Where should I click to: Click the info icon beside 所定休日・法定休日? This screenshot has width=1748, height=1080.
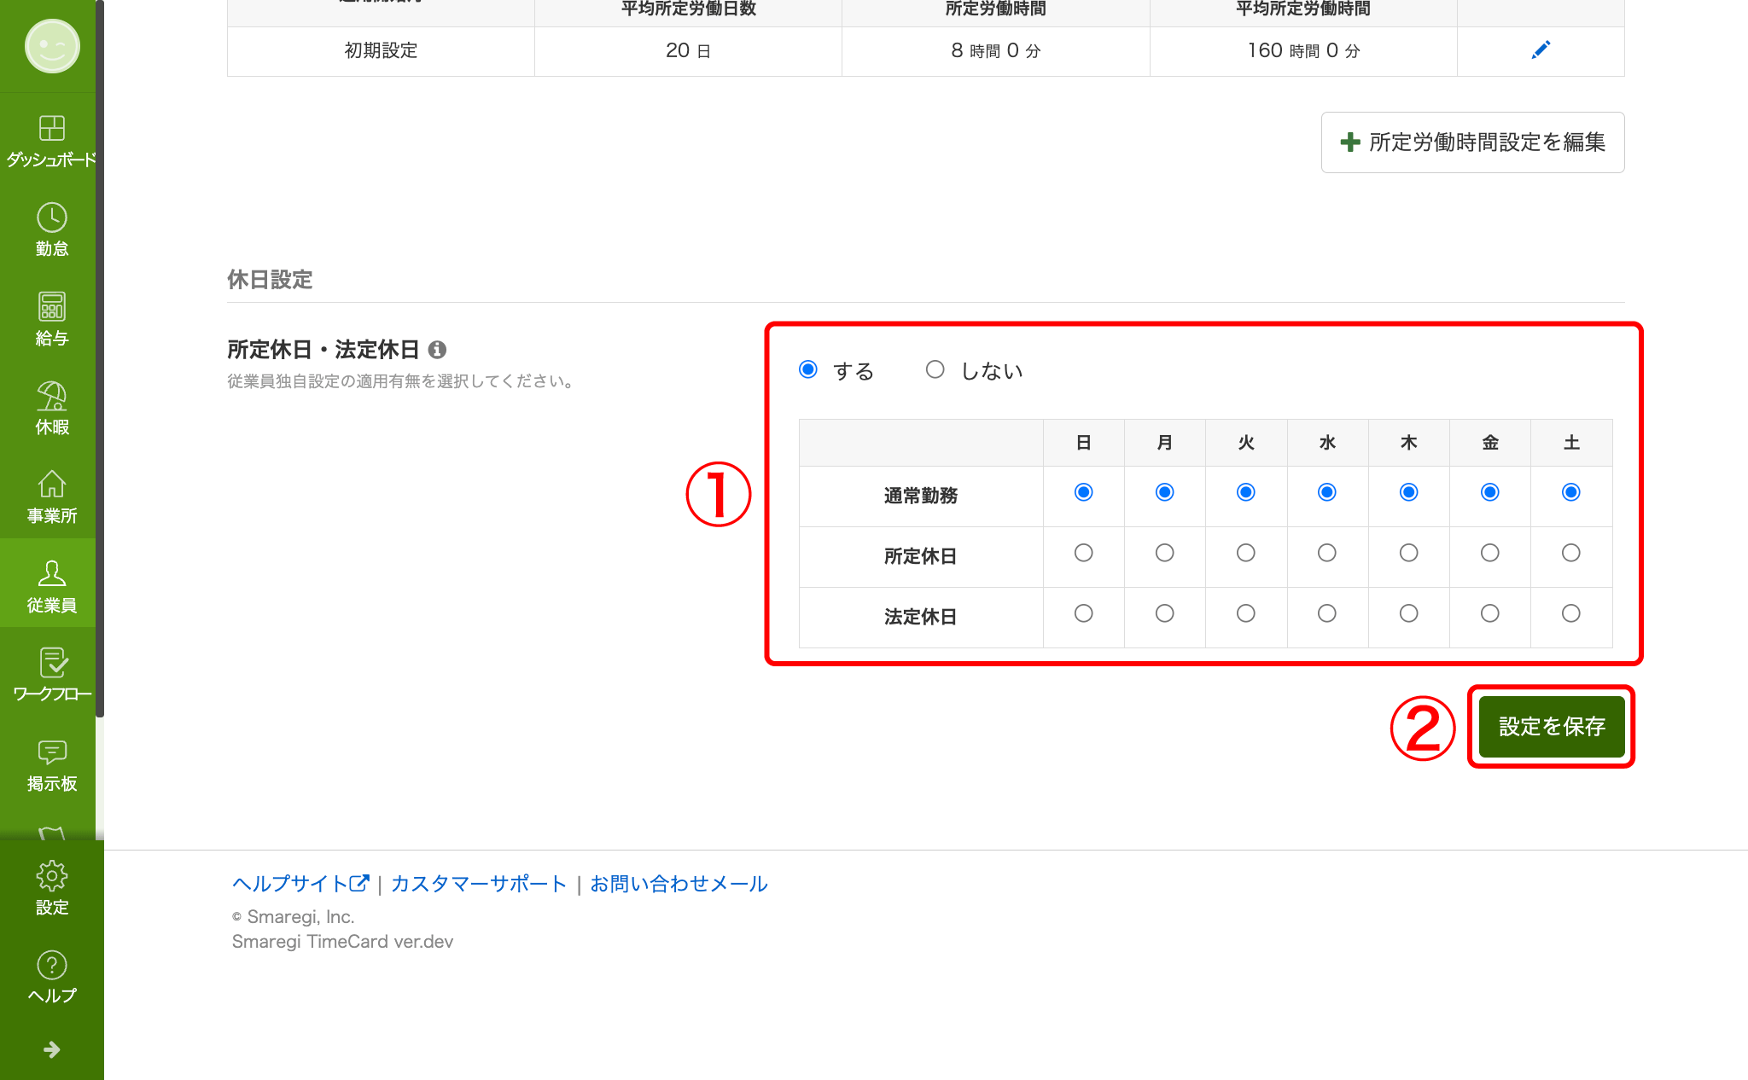[437, 350]
